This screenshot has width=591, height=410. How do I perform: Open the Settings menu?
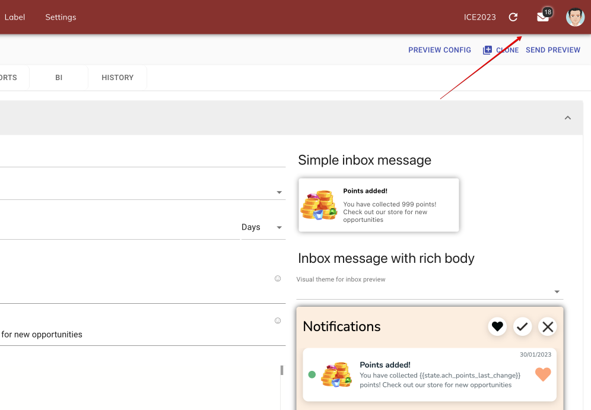tap(61, 17)
